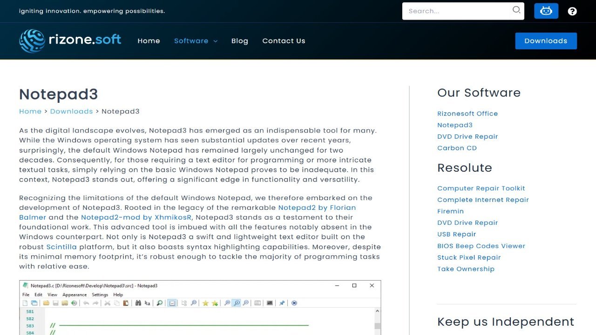Open Stuck Pixel Repair link
596x335 pixels.
[x=469, y=257]
